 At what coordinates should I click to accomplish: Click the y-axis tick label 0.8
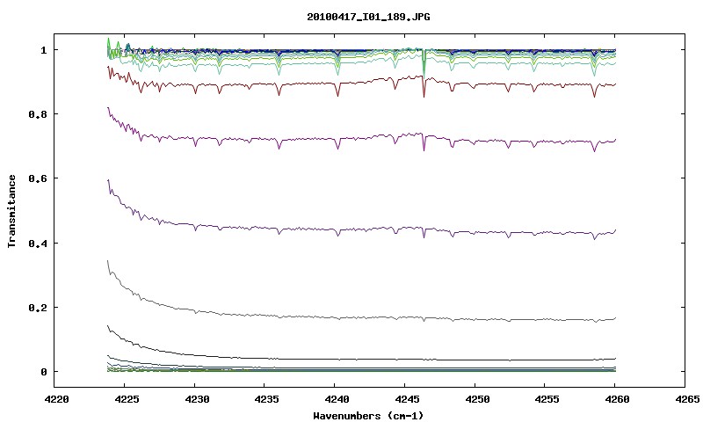[38, 114]
